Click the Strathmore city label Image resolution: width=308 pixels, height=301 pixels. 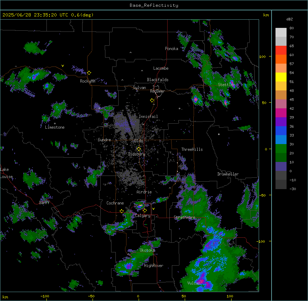(x=184, y=217)
